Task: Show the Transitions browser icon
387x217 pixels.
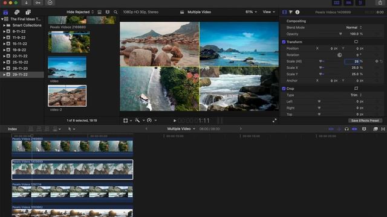Action: tap(383, 129)
